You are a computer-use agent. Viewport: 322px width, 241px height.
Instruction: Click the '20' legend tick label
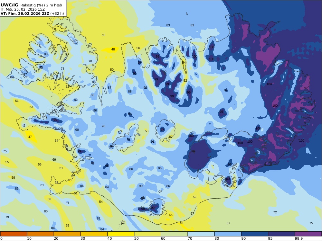point(56,238)
